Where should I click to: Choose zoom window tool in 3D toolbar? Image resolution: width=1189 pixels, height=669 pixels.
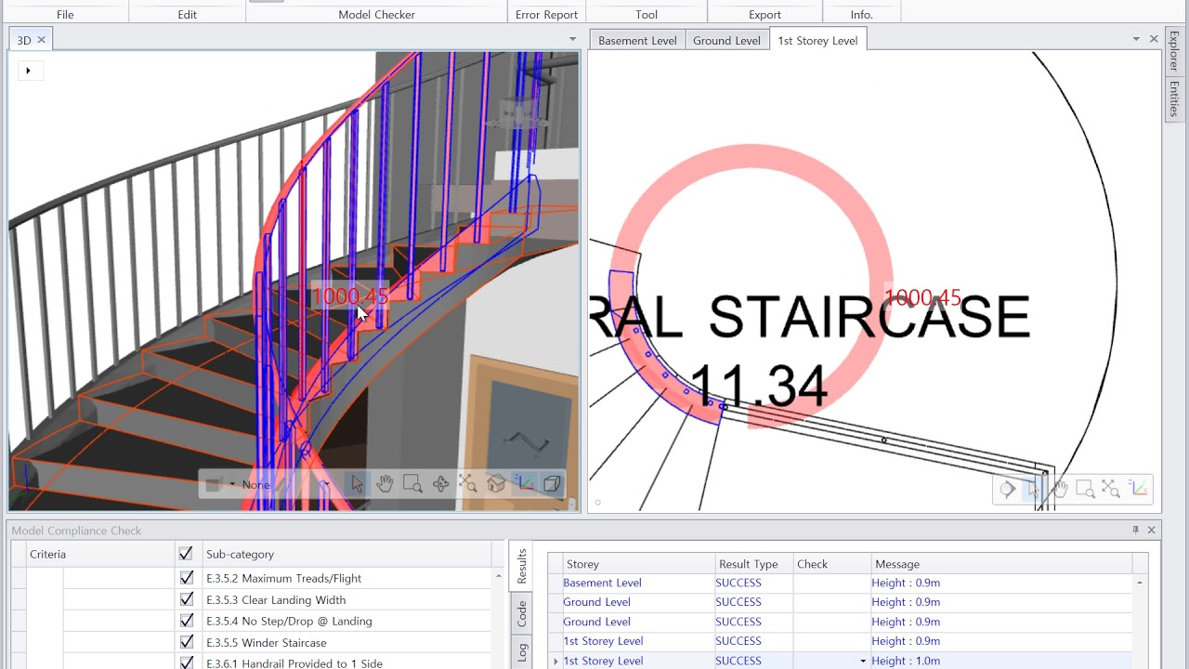point(412,484)
